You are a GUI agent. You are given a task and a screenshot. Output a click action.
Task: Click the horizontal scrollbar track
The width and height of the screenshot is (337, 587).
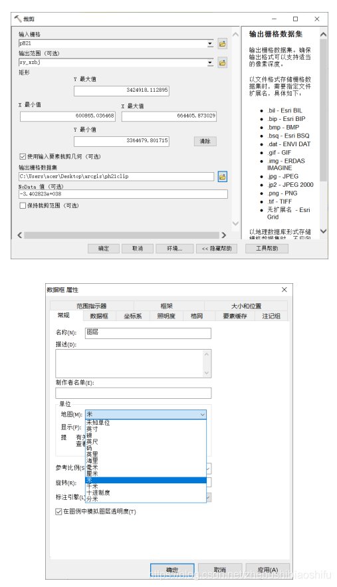pos(122,235)
